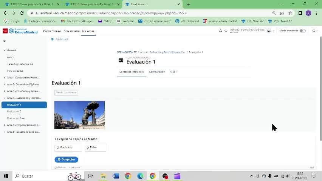Open Foro de dudas in the course index

point(15,71)
